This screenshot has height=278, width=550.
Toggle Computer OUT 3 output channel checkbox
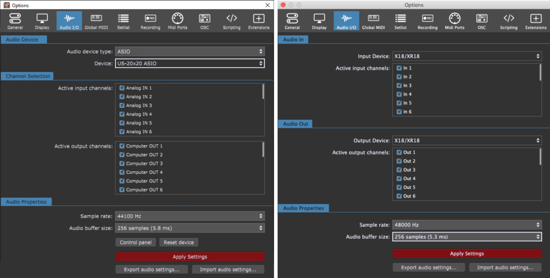coord(122,163)
